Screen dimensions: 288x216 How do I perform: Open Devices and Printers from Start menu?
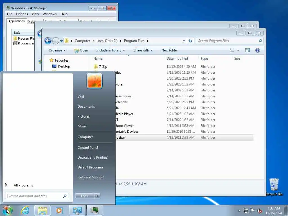(x=92, y=157)
